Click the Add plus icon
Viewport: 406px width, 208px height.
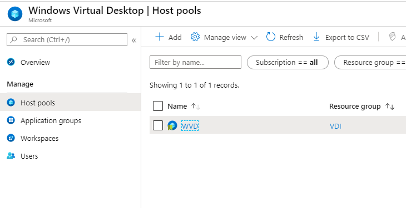pos(160,37)
